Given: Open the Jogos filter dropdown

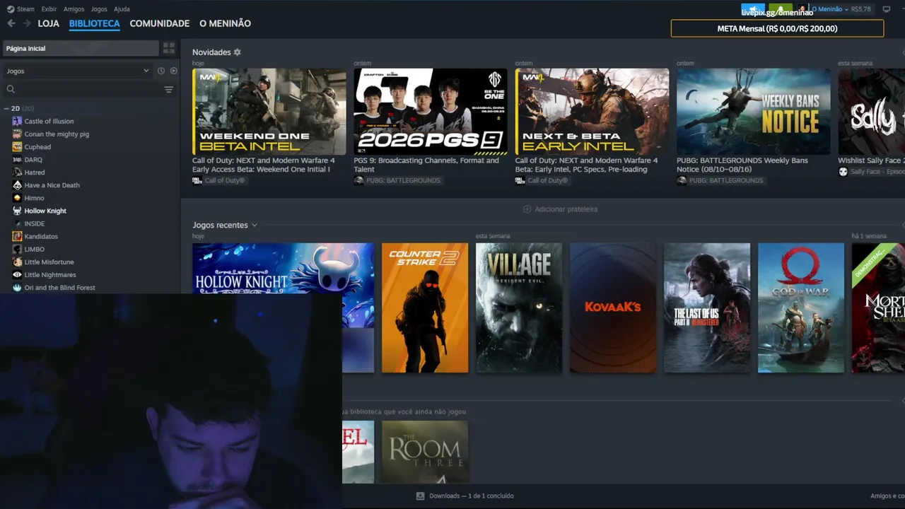Looking at the screenshot, I should (x=78, y=71).
